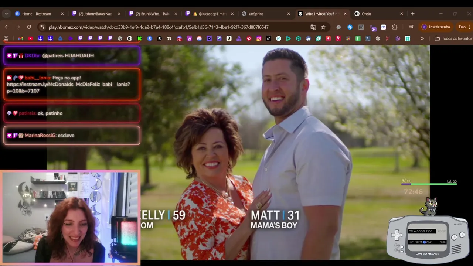Open the Pinterest bookmark
Screen dimensions: 473x266
coord(249,38)
